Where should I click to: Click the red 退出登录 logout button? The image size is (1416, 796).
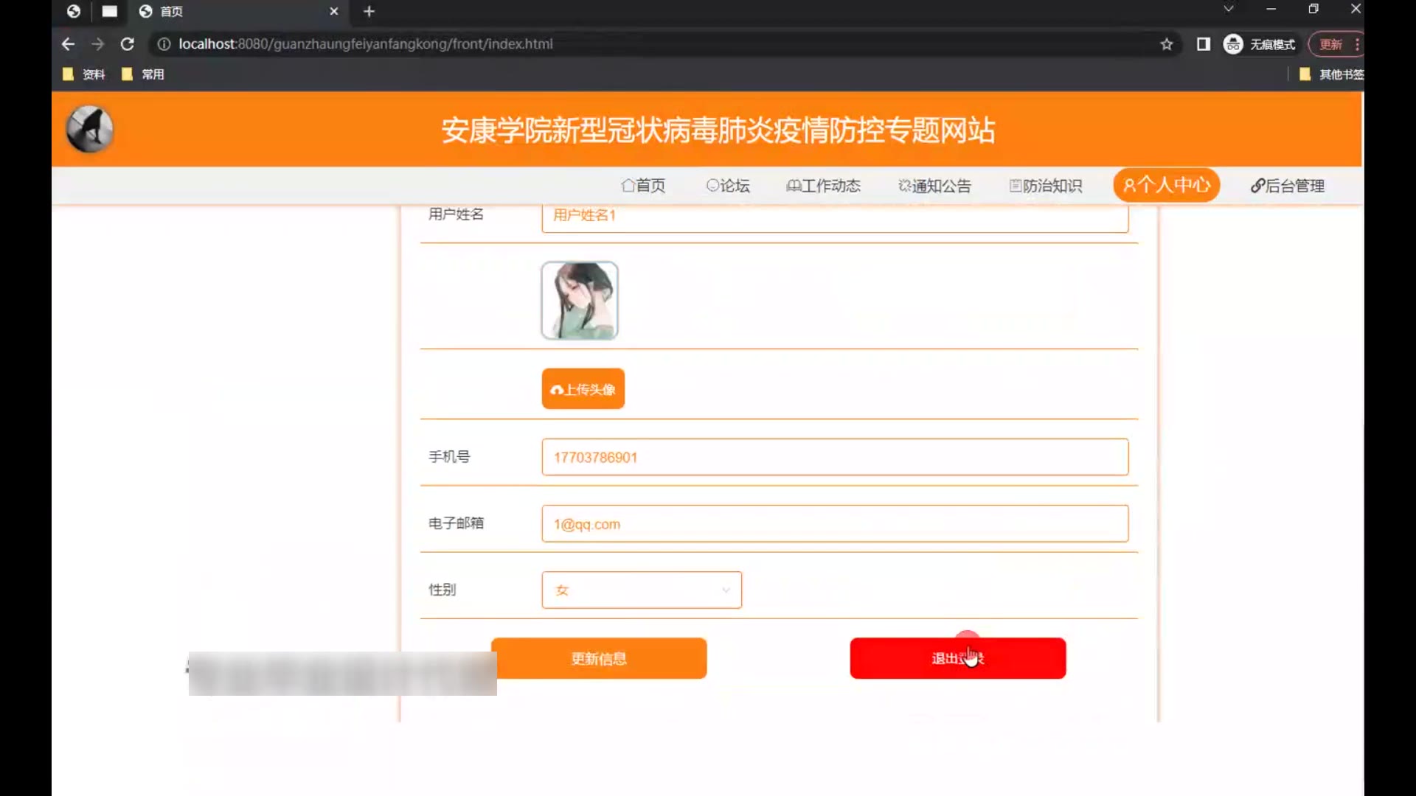957,658
